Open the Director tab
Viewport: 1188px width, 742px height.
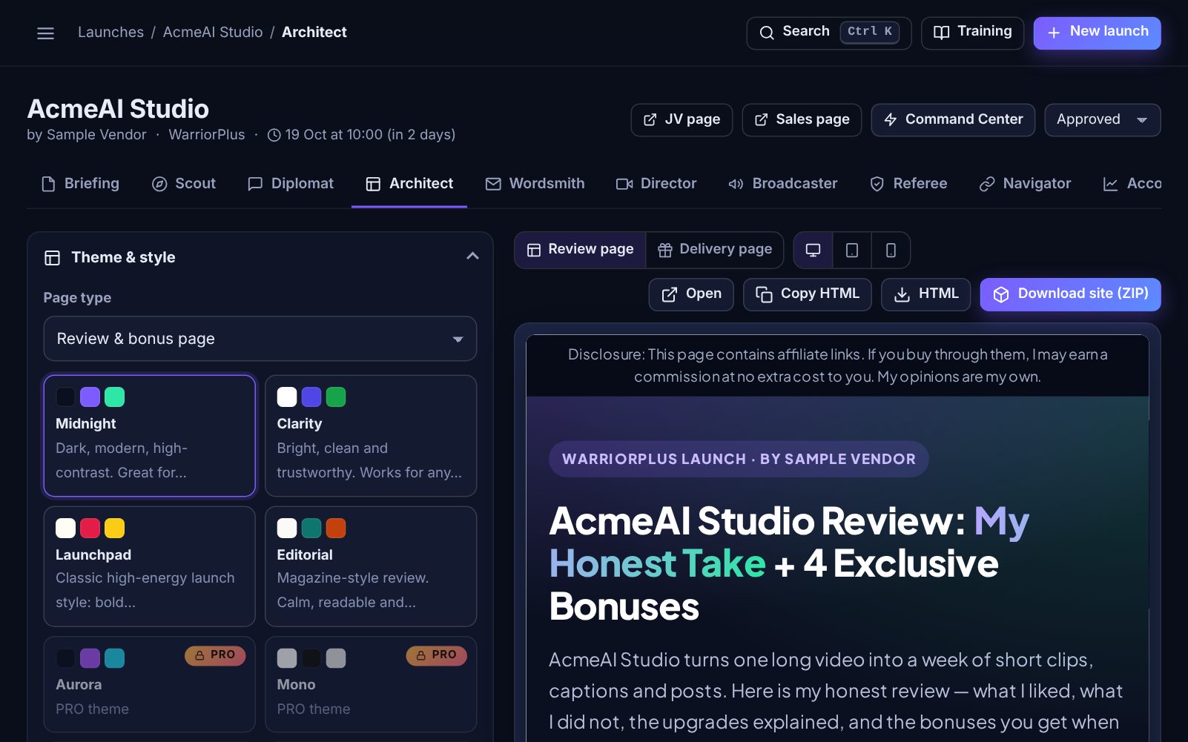coord(656,184)
